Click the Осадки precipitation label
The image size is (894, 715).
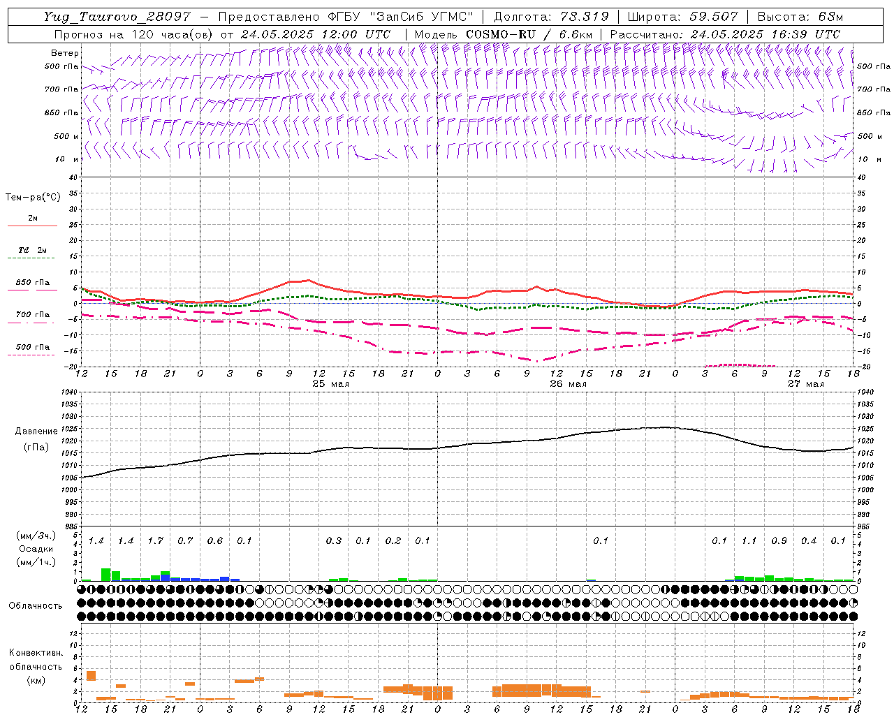coord(36,549)
